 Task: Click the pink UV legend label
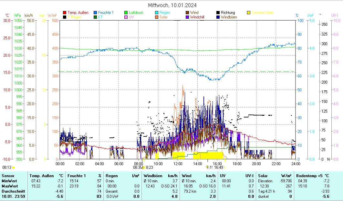tap(131, 17)
